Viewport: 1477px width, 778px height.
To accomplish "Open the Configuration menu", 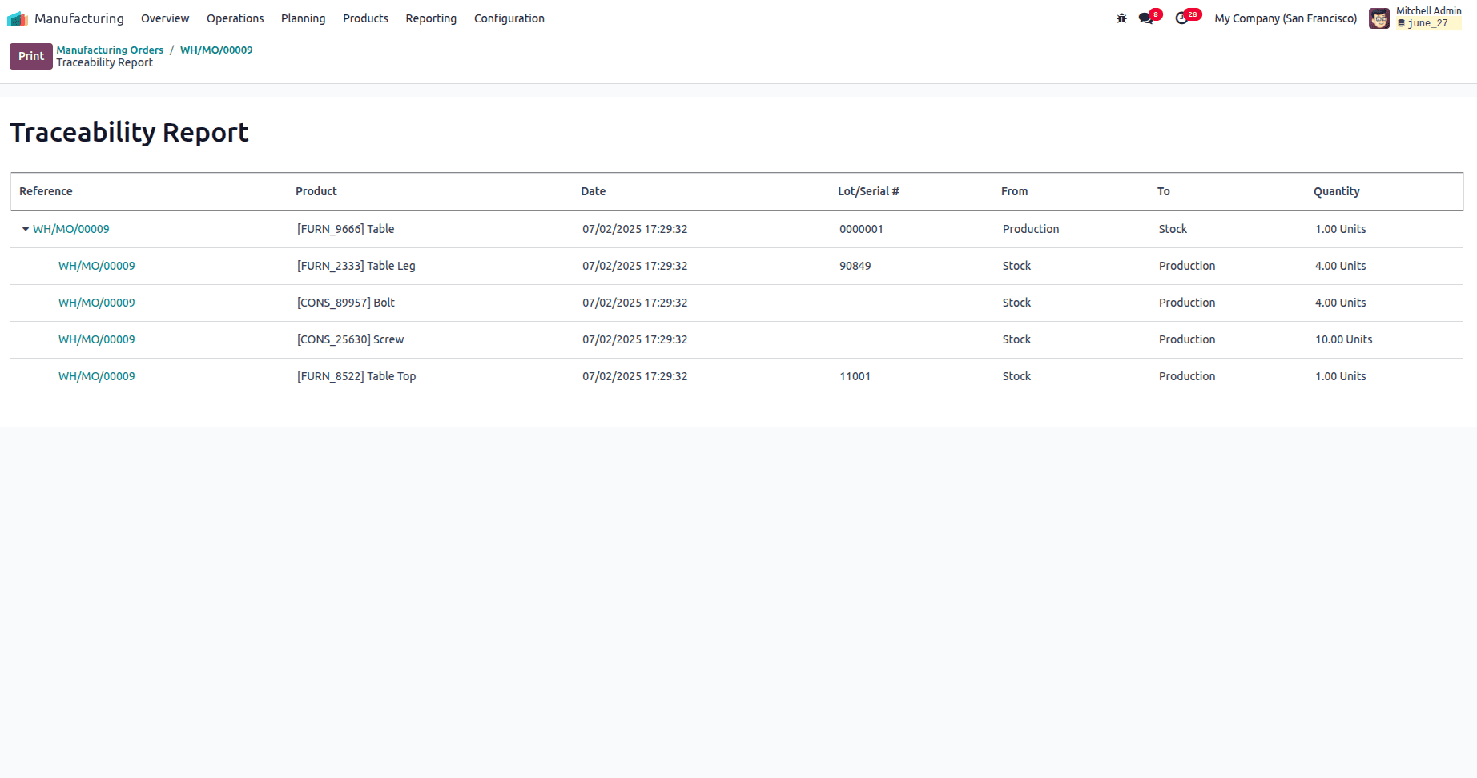I will coord(509,18).
